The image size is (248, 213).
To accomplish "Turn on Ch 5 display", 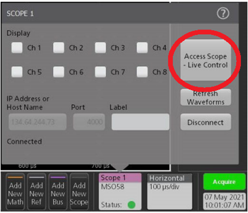I will (17, 72).
